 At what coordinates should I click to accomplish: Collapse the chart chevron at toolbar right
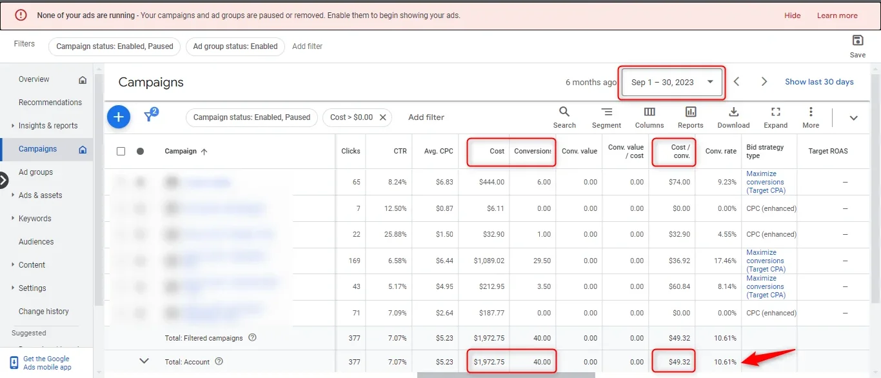click(x=853, y=118)
